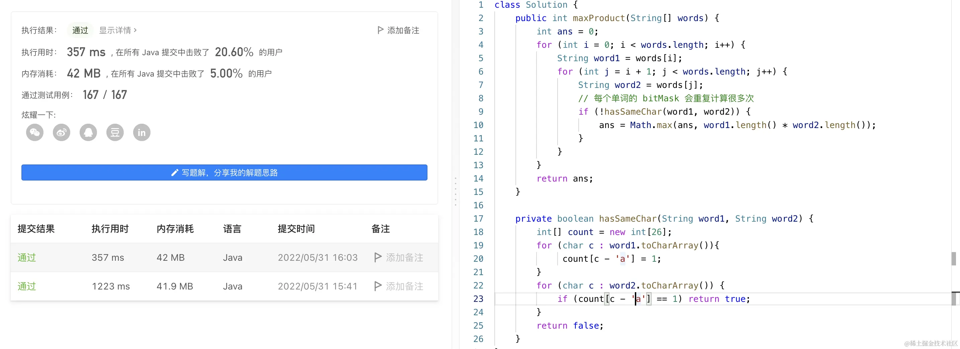
Task: Add note to 16:03 submission row
Action: 399,257
